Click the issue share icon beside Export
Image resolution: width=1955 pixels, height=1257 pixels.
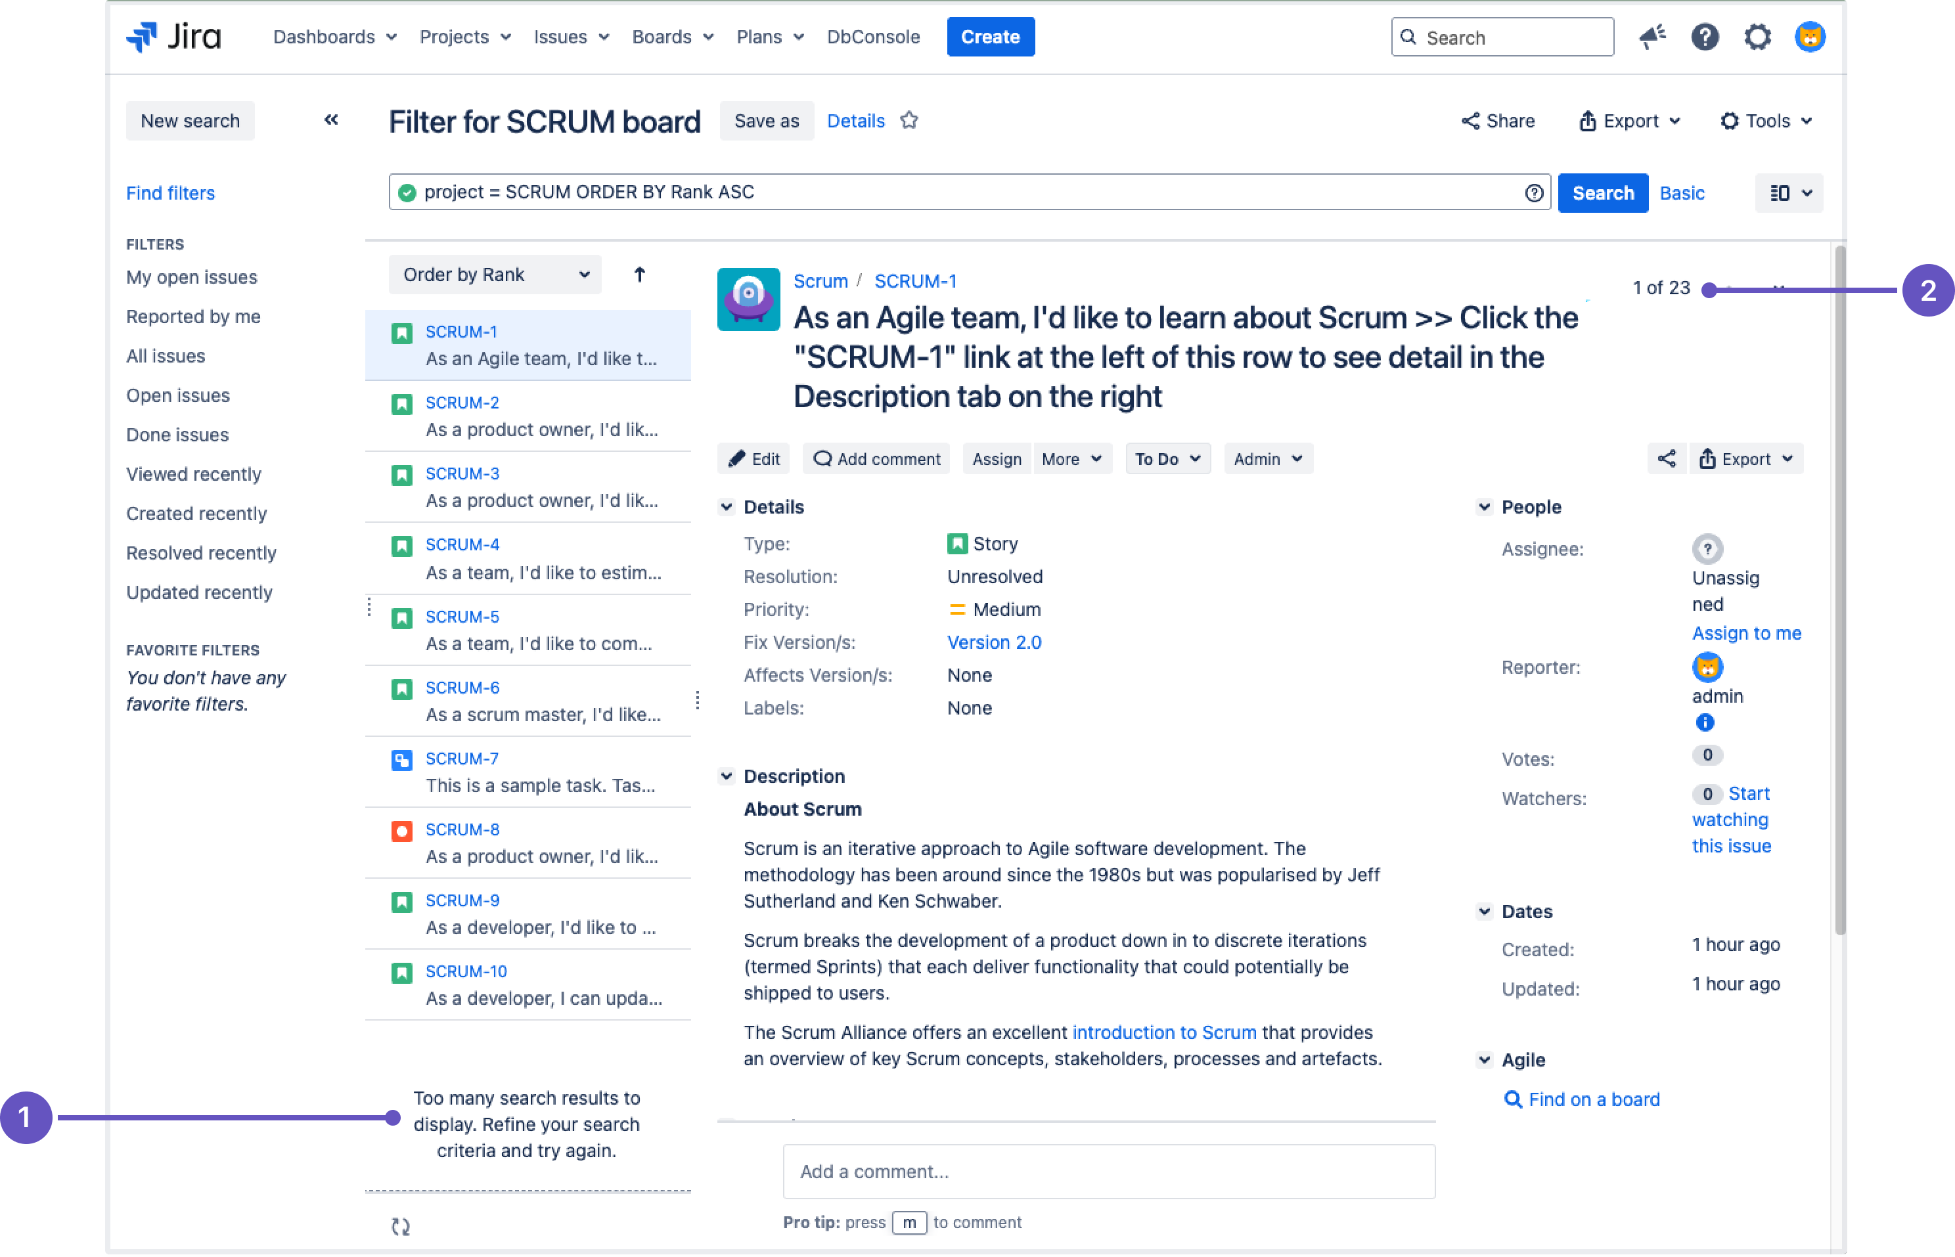(x=1666, y=458)
